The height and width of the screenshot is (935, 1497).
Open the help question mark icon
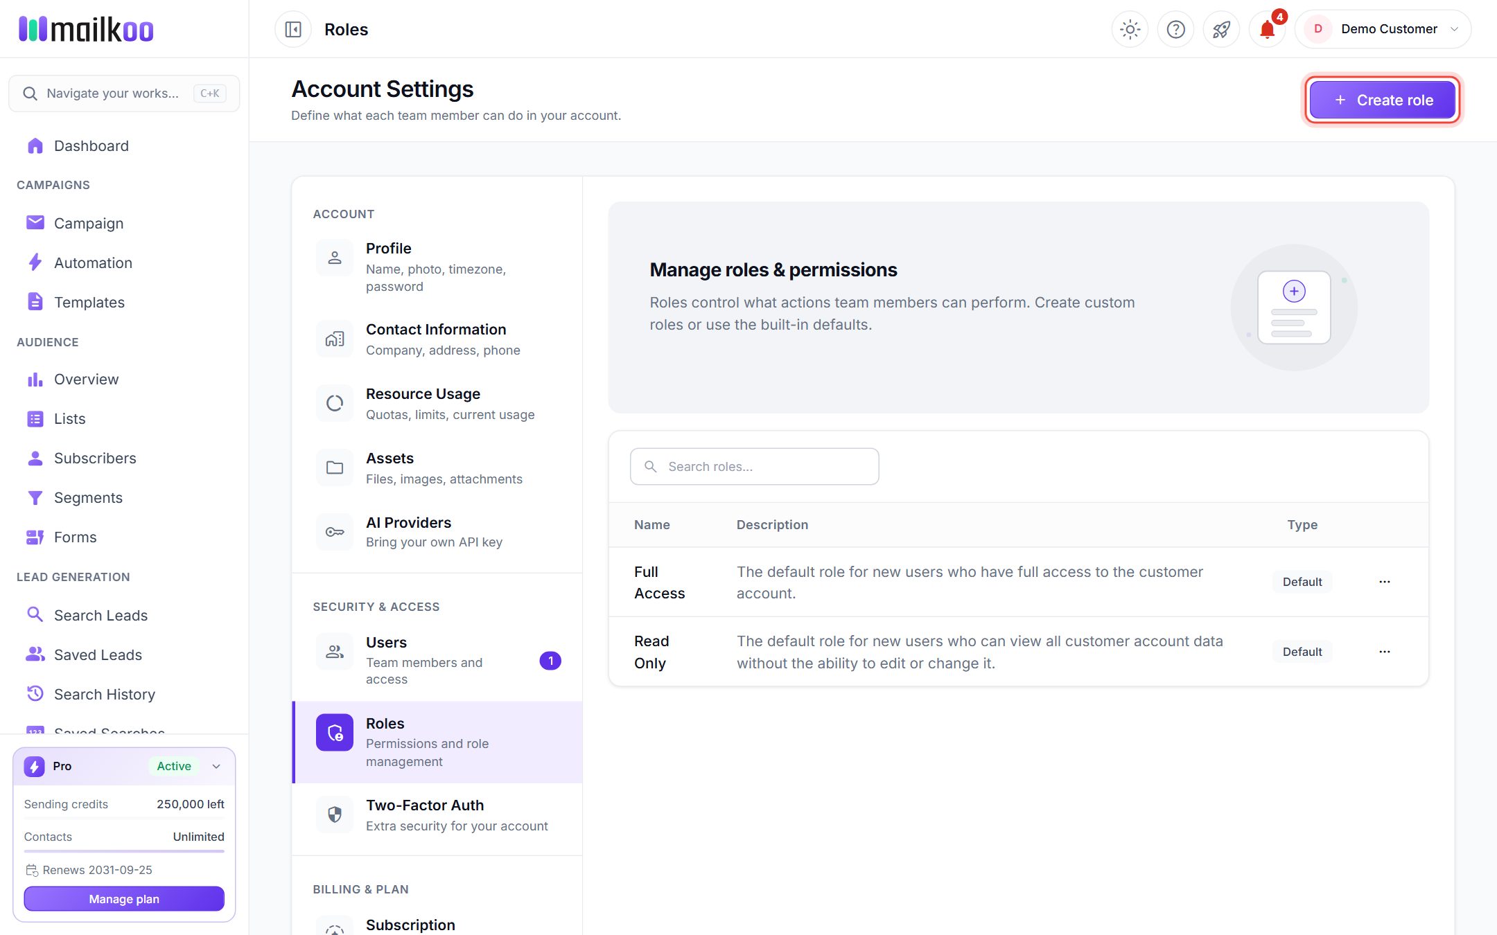[x=1176, y=29]
